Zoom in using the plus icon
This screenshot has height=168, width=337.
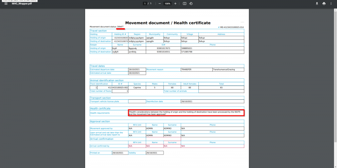point(175,4)
